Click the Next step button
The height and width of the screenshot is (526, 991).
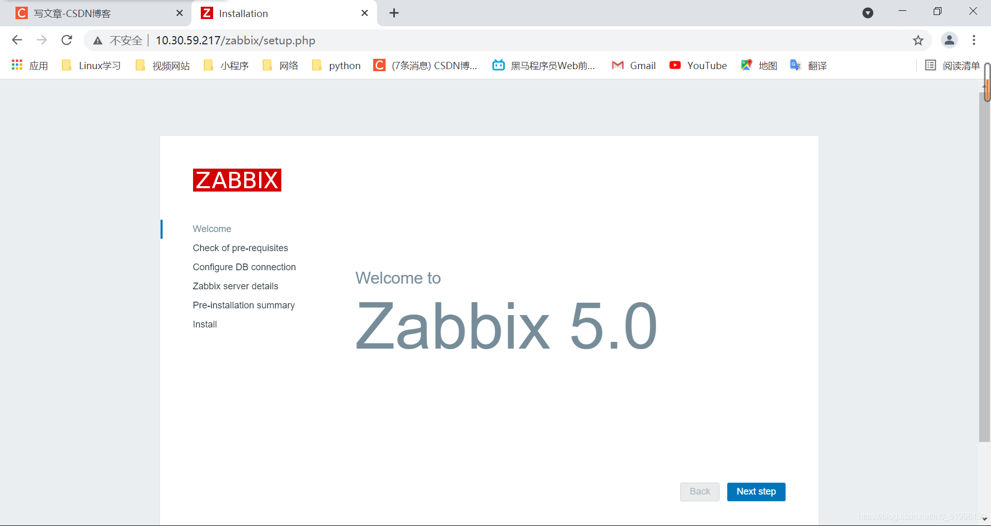coord(756,491)
